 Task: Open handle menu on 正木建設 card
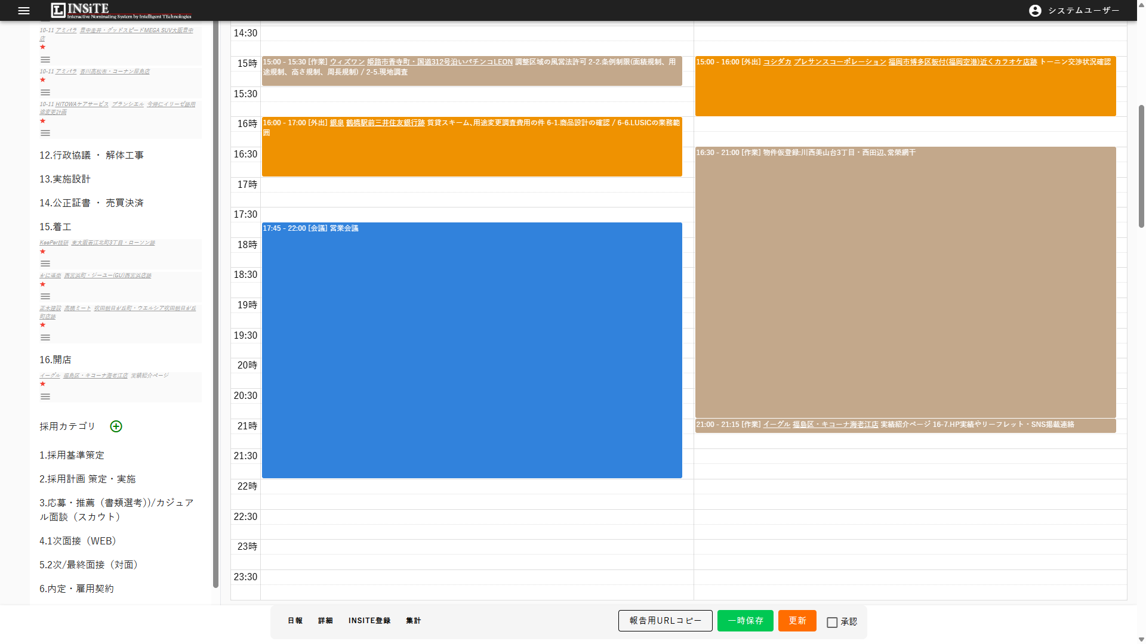(45, 338)
